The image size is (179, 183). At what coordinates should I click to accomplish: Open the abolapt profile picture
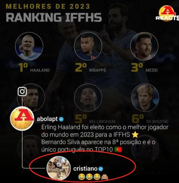(x=22, y=119)
